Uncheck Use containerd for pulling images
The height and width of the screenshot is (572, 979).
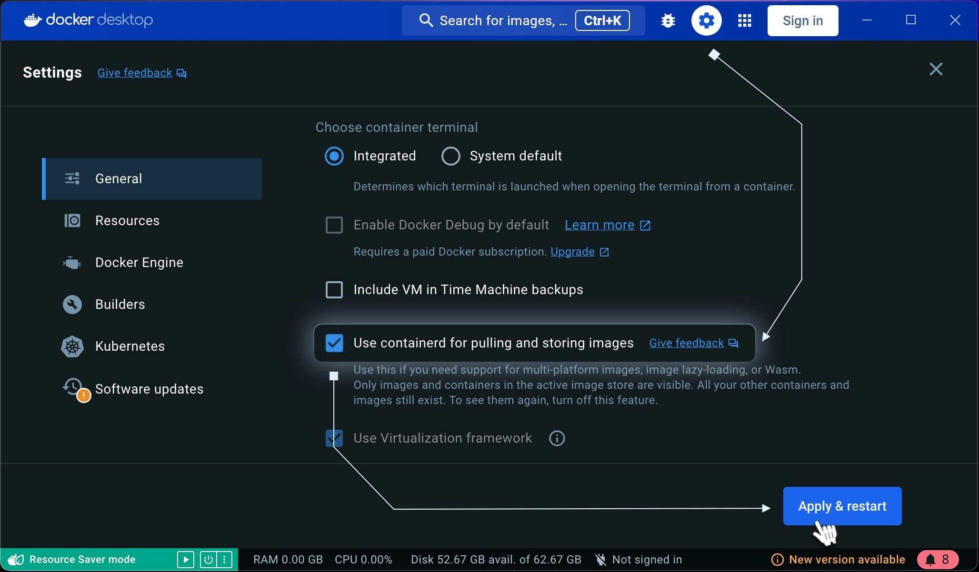pyautogui.click(x=334, y=343)
